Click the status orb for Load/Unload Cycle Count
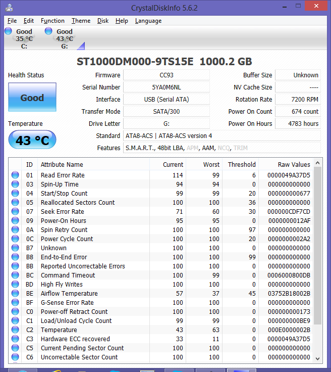 tap(15, 320)
